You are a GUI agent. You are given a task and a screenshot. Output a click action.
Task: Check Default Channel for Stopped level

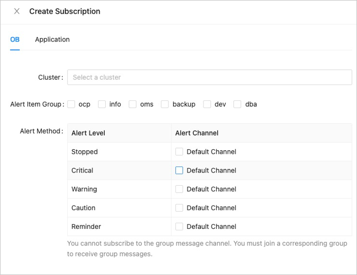pos(179,152)
